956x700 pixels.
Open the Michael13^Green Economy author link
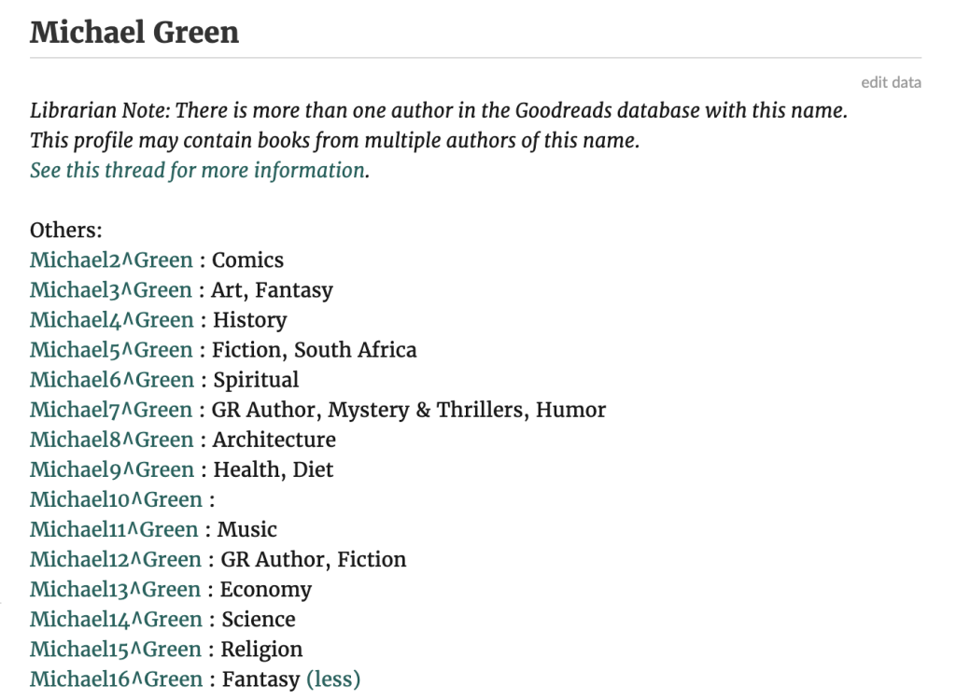click(x=115, y=589)
